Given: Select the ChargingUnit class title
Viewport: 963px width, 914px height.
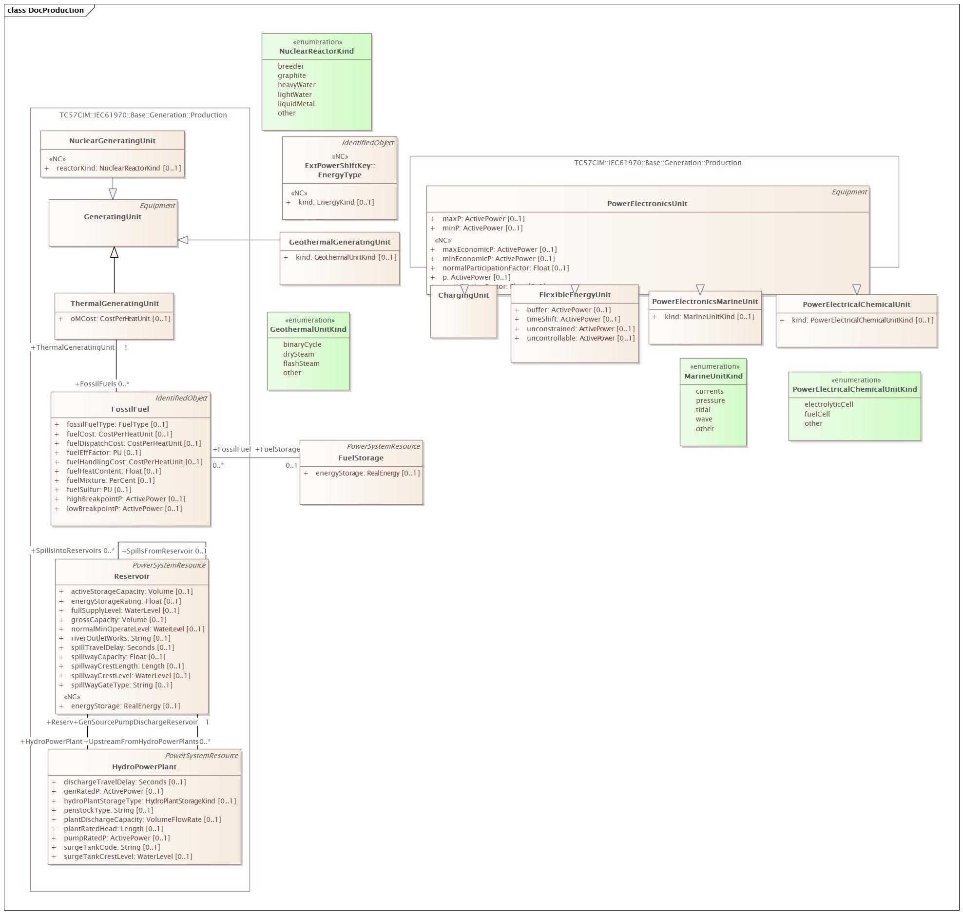Looking at the screenshot, I should click(463, 295).
